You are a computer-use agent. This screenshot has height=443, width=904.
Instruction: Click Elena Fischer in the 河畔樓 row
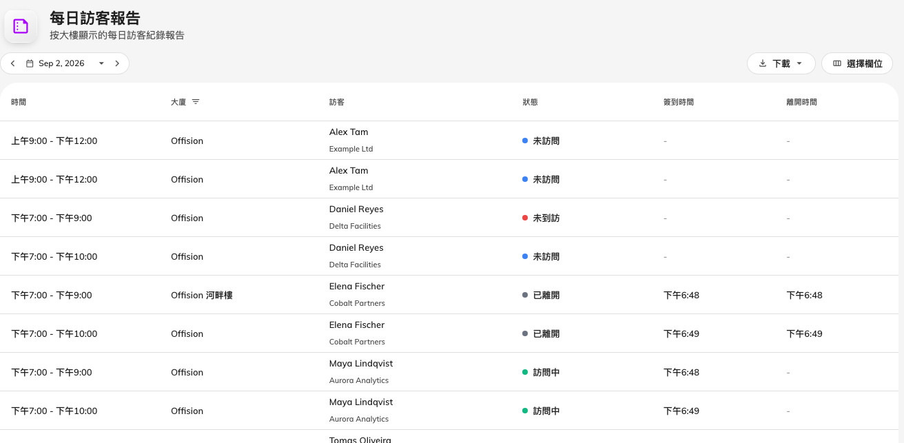tap(357, 286)
